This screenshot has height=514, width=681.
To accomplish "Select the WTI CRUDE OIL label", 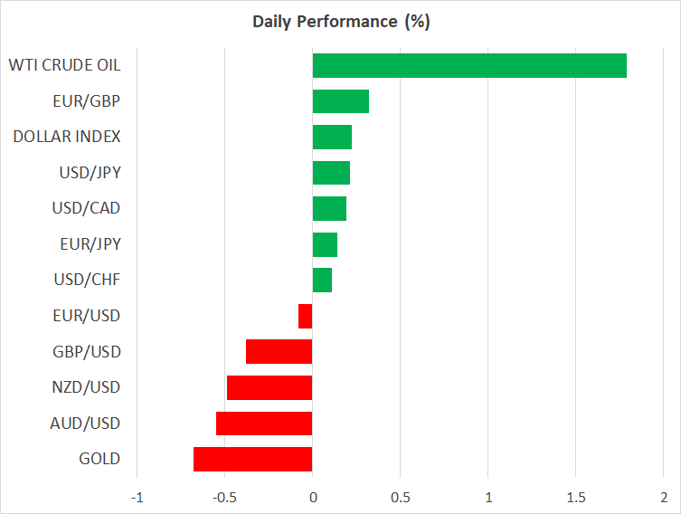I will [64, 65].
